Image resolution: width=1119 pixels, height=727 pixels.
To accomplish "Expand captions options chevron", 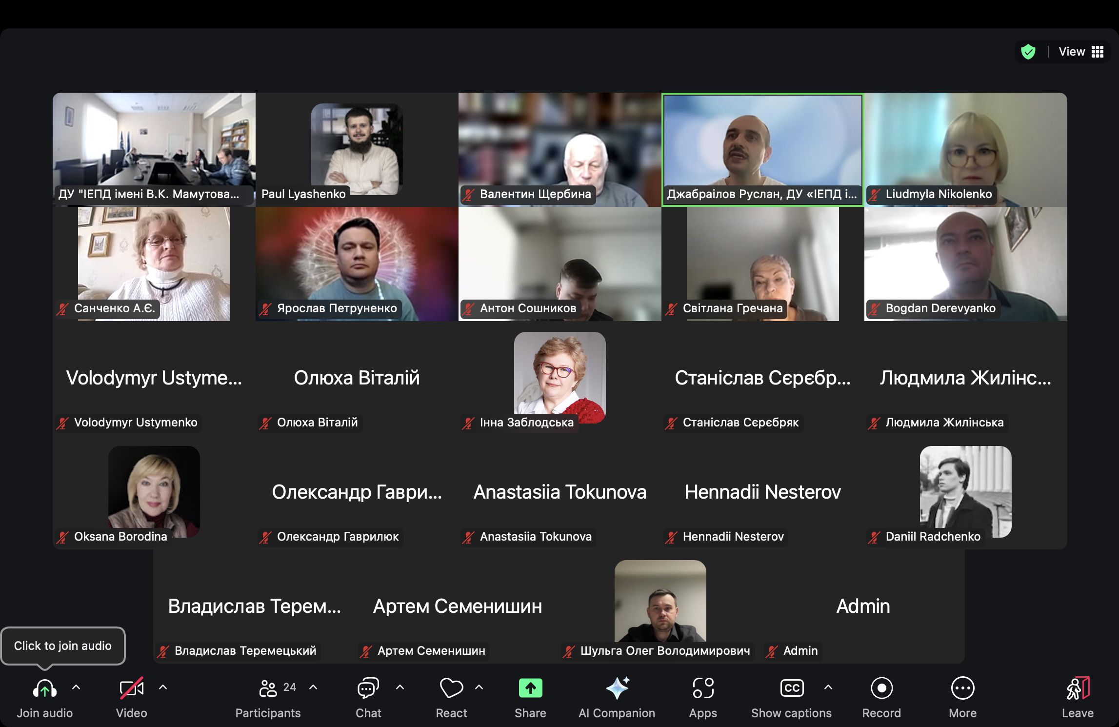I will pos(828,687).
